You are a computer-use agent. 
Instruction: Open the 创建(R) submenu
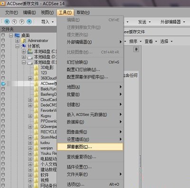[90, 104]
